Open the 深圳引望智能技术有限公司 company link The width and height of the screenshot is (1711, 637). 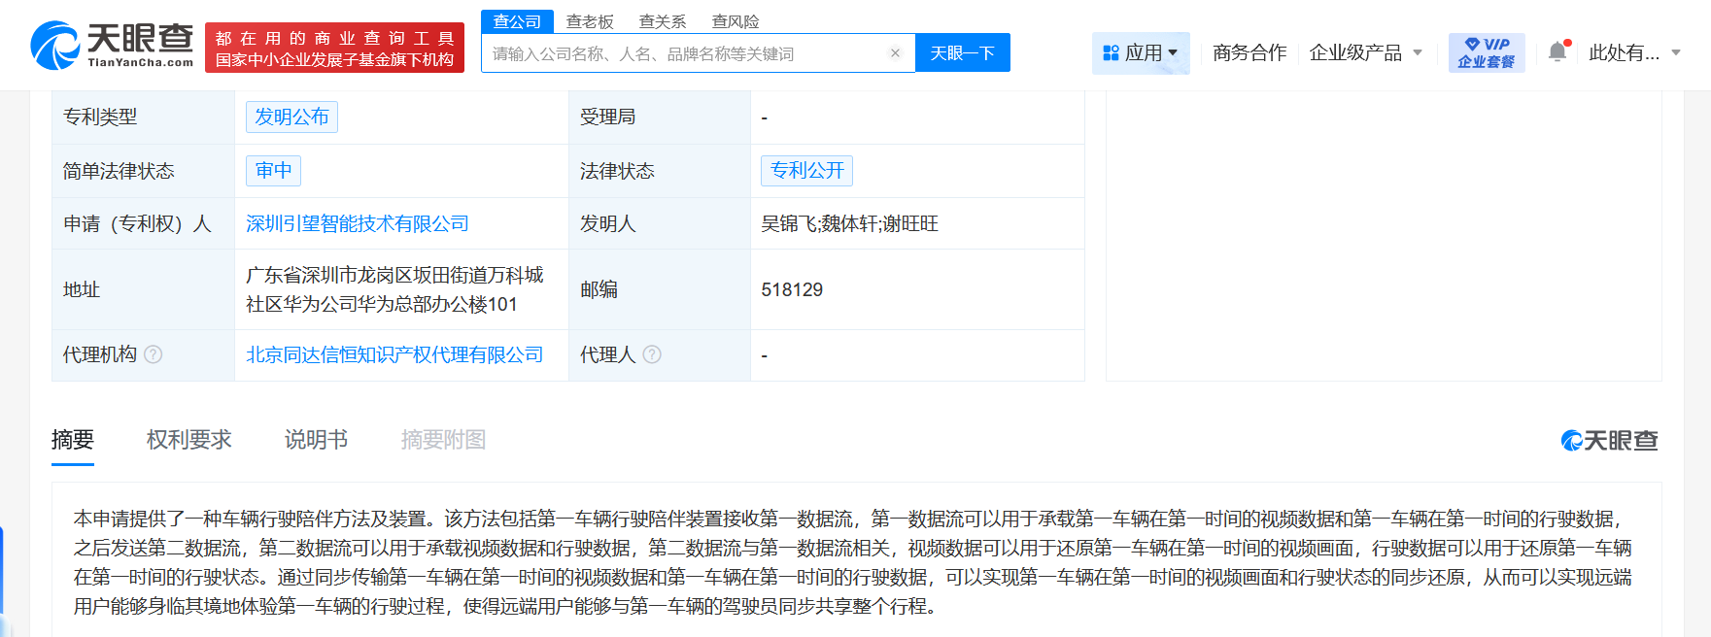(358, 223)
